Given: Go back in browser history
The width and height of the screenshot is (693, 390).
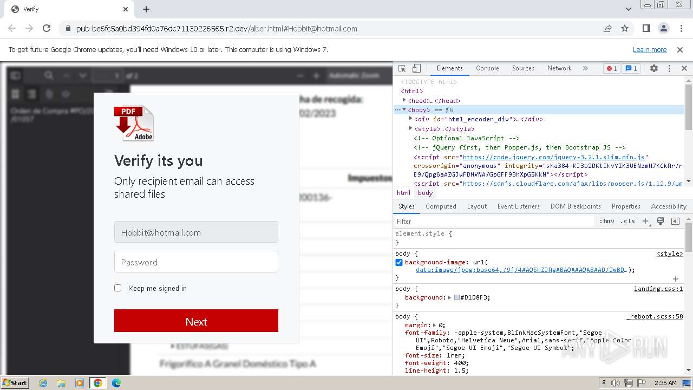Looking at the screenshot, I should pyautogui.click(x=12, y=28).
